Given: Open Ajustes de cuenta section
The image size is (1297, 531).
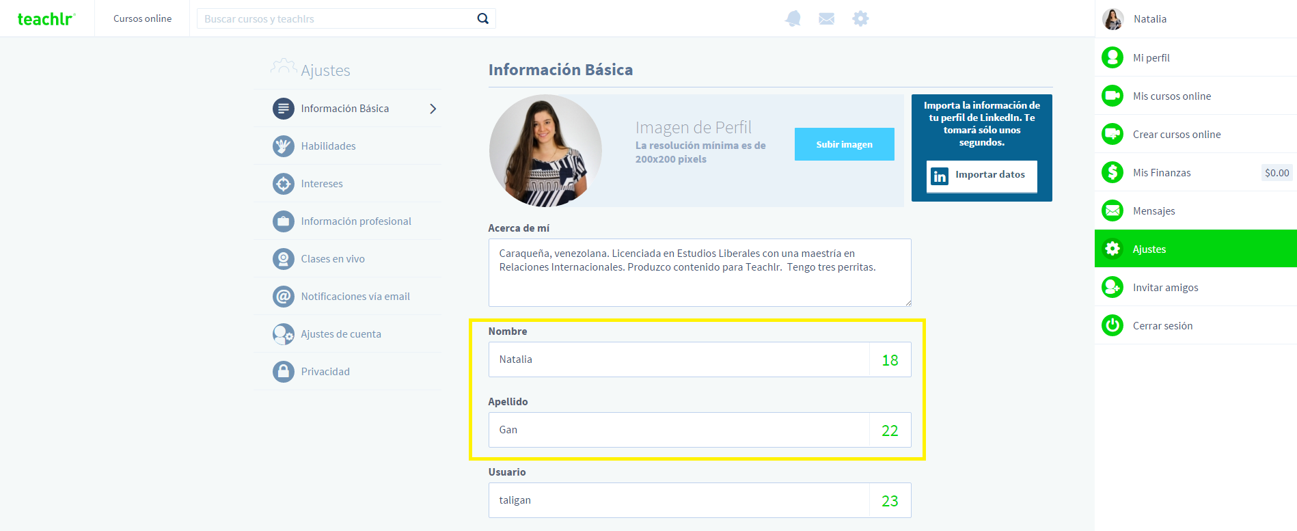Looking at the screenshot, I should coord(349,334).
